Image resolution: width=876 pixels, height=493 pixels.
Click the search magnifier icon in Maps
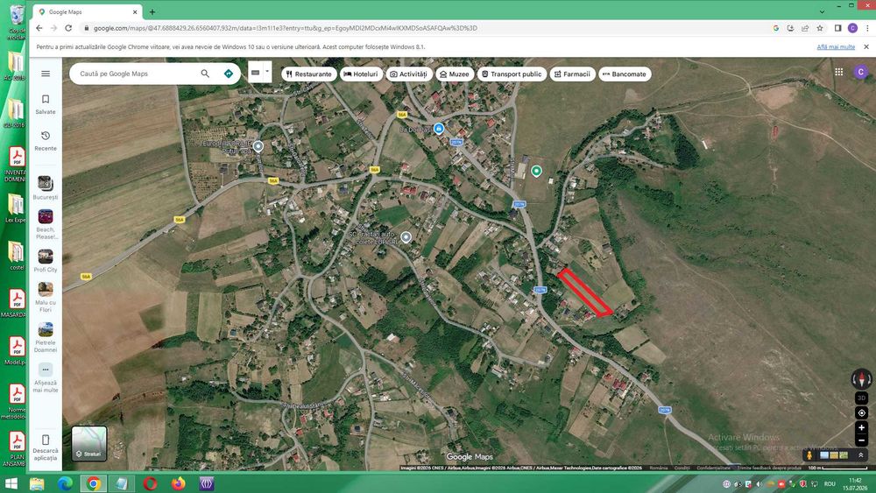point(205,74)
